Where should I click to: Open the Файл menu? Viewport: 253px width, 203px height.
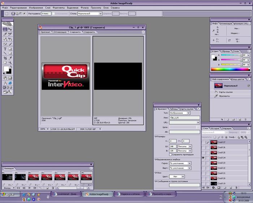[5, 8]
